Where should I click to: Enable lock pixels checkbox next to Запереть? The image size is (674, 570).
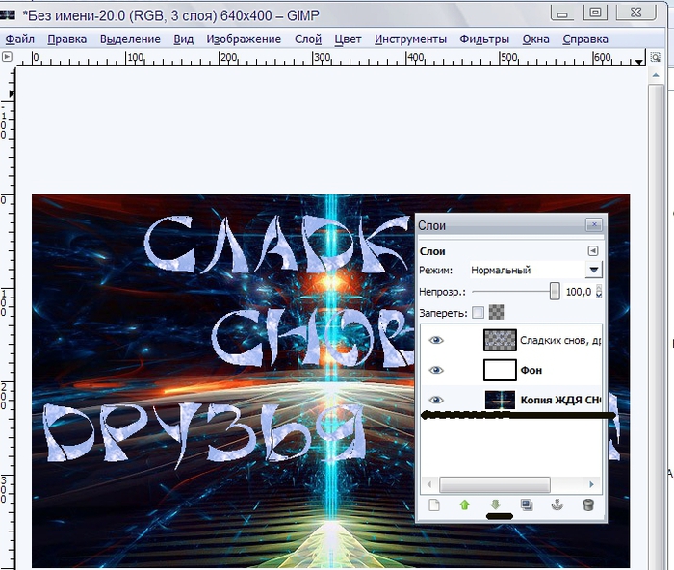(478, 313)
